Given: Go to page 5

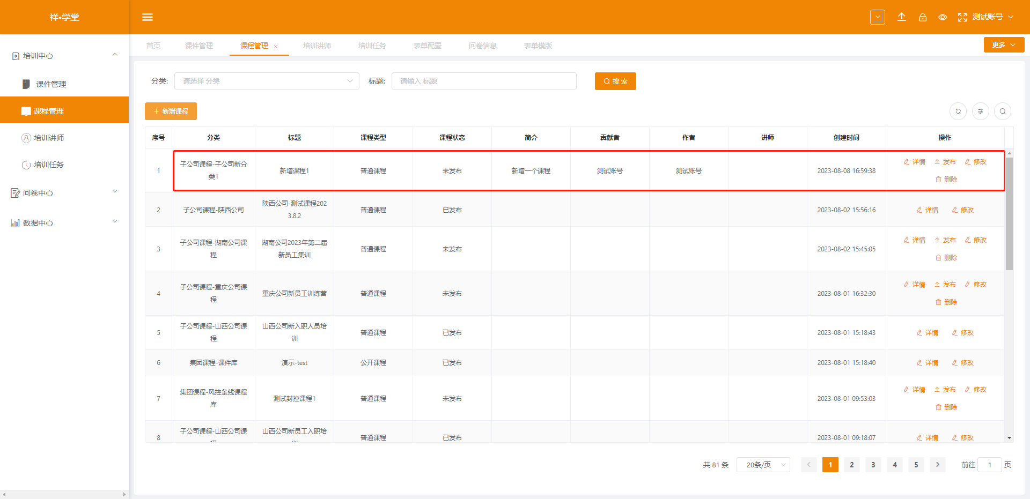Looking at the screenshot, I should [x=916, y=465].
